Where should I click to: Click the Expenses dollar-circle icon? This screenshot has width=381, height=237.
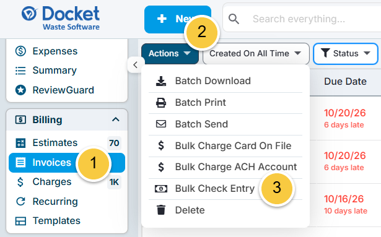(20, 51)
